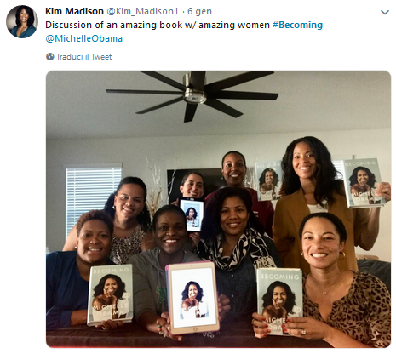
Task: Open the attached group photo
Action: (x=218, y=209)
